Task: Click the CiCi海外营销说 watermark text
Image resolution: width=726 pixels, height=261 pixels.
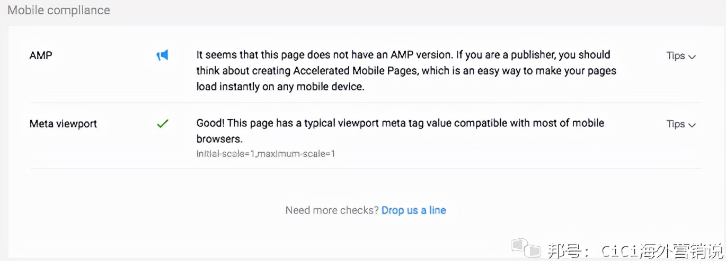Action: tap(661, 249)
